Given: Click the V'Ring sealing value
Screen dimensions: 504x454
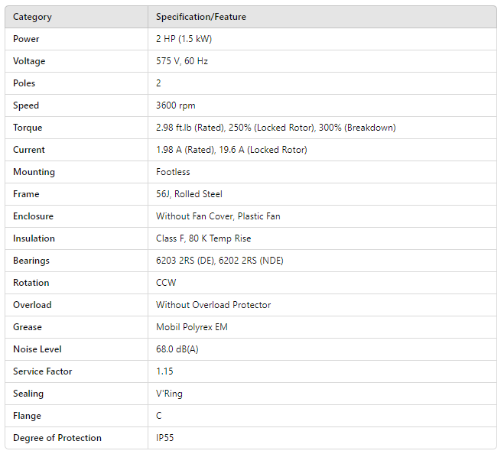Looking at the screenshot, I should click(x=169, y=394).
